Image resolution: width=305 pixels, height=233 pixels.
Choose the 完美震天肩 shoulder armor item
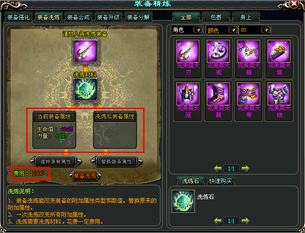279,58
